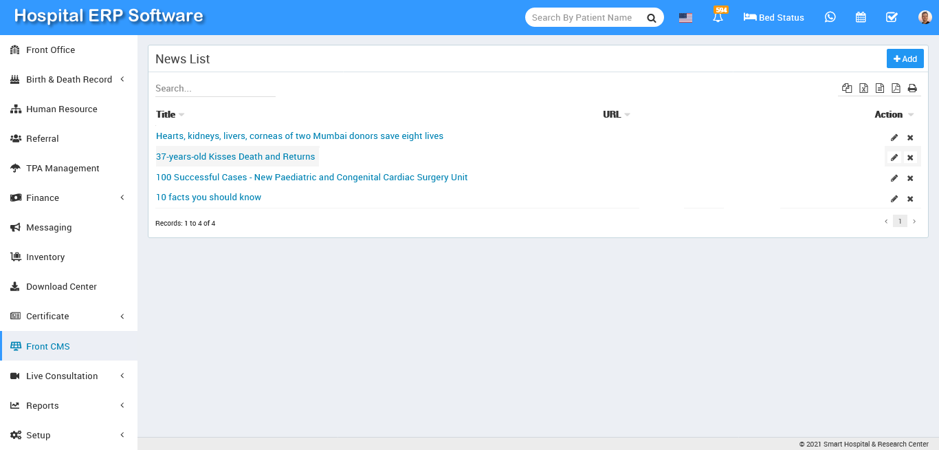Expand the Setup menu

coord(69,435)
